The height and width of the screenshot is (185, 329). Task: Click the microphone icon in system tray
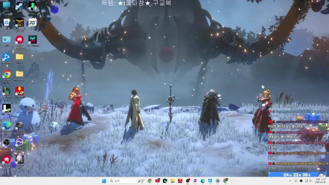[x=296, y=181]
